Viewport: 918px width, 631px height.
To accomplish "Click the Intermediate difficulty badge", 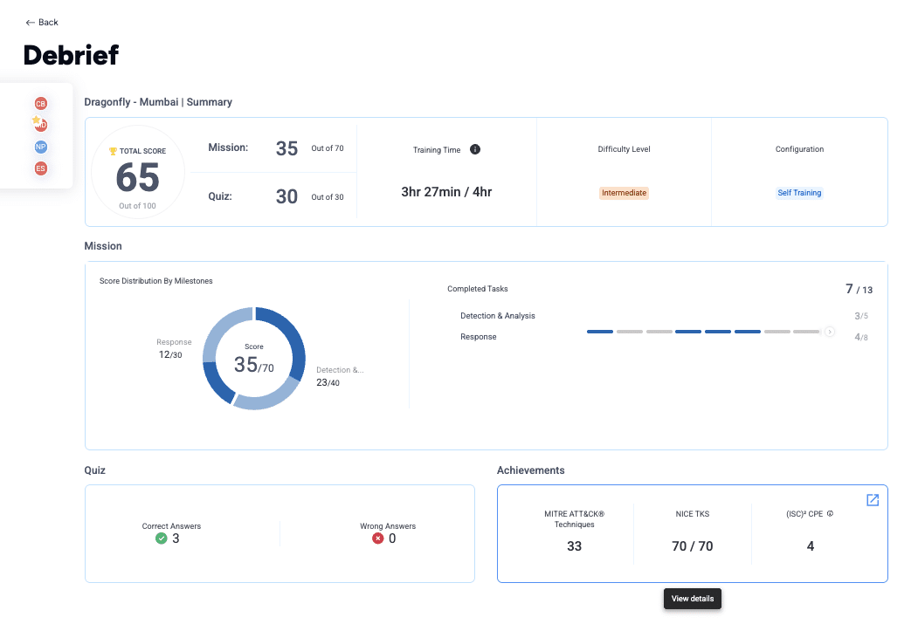I will tap(624, 193).
